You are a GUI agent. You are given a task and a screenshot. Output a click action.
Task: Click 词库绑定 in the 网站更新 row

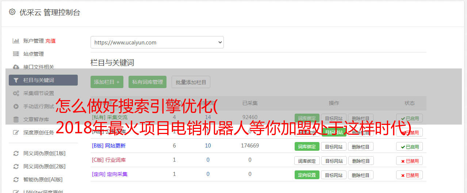(x=307, y=146)
